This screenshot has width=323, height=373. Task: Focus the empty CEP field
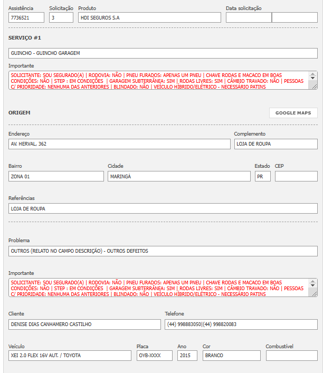296,176
